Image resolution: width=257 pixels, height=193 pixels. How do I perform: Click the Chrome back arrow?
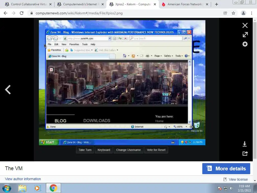(x=6, y=13)
